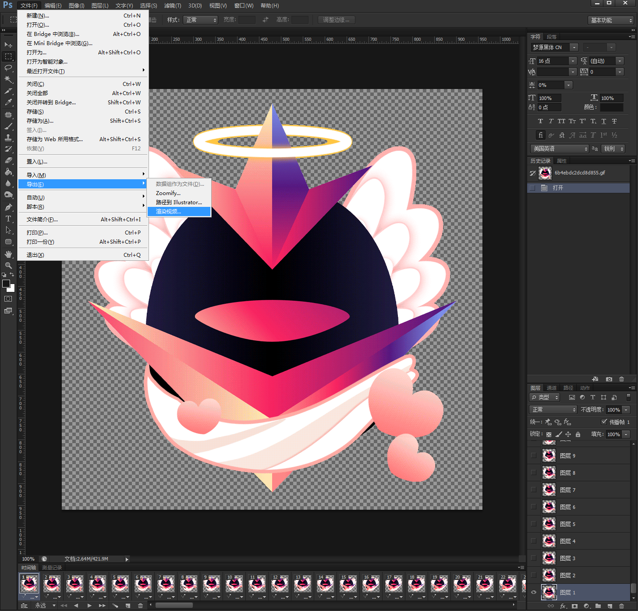Select the Lasso tool
638x611 pixels.
[8, 67]
